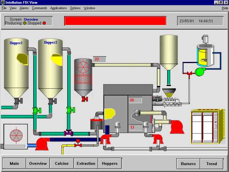The height and width of the screenshot is (172, 229).
Task: Switch to the Extraction screen
Action: [x=86, y=164]
